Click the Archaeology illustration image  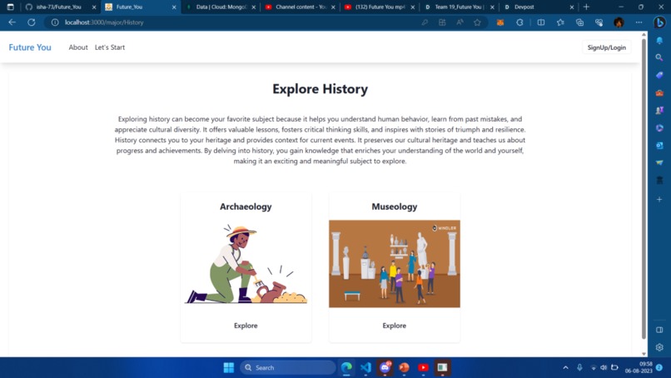[246, 264]
